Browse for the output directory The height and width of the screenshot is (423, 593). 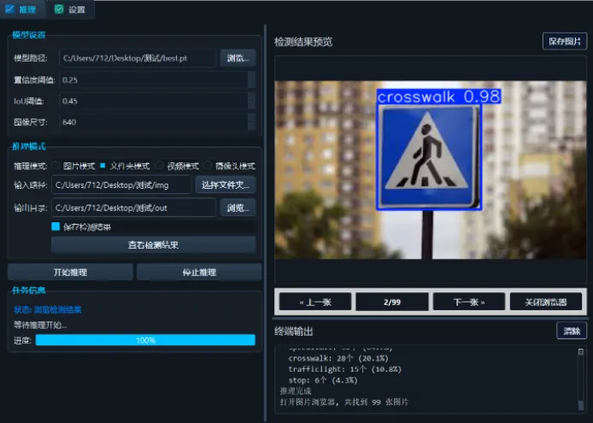coord(238,208)
